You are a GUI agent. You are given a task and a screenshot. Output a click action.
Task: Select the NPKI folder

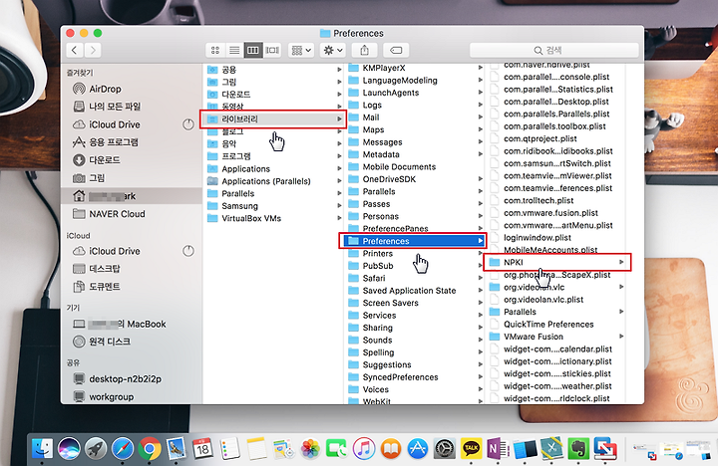click(x=556, y=262)
